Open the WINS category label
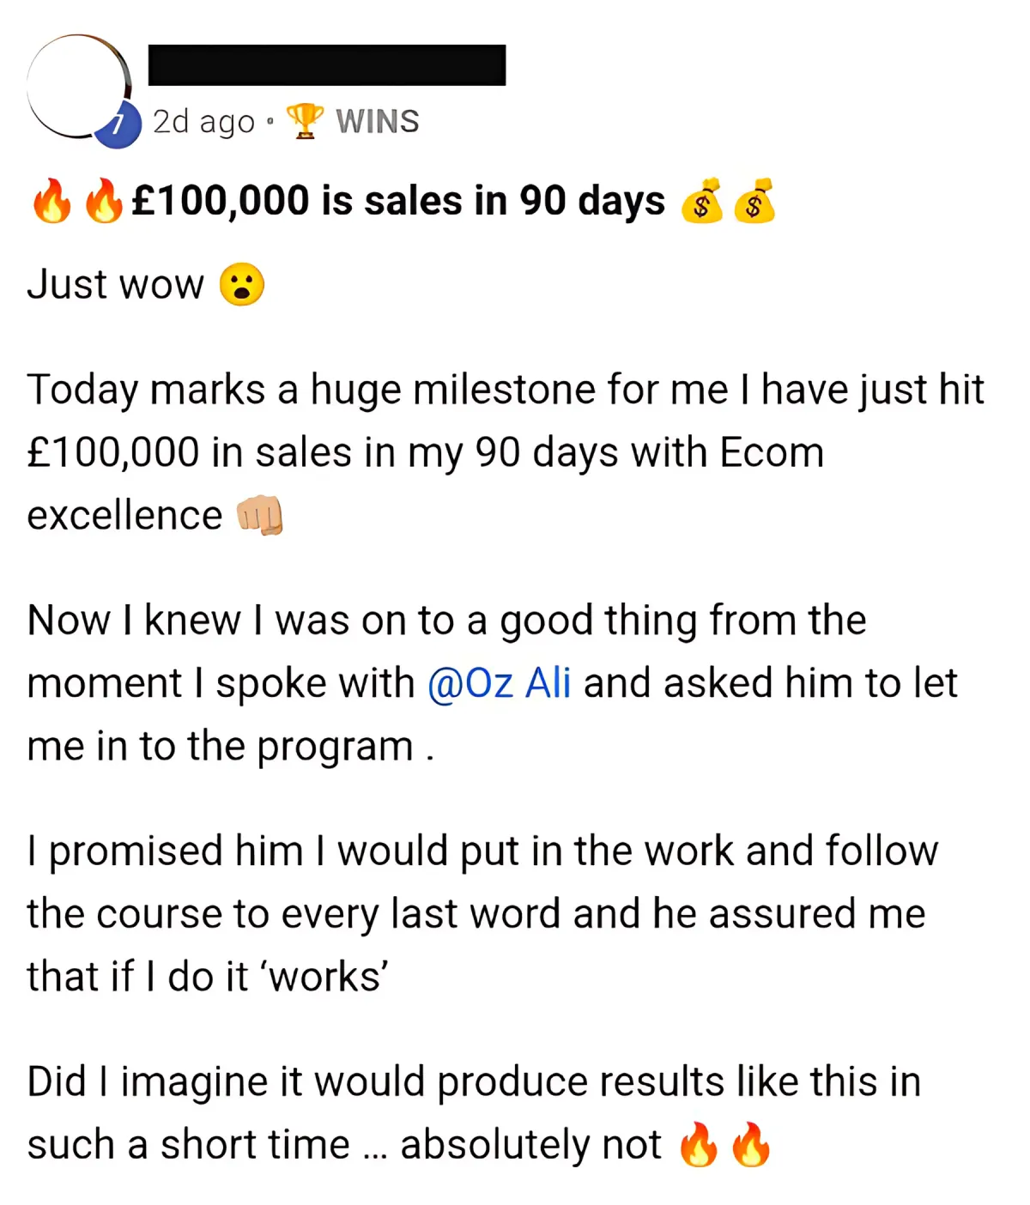The height and width of the screenshot is (1205, 1030). point(377,122)
